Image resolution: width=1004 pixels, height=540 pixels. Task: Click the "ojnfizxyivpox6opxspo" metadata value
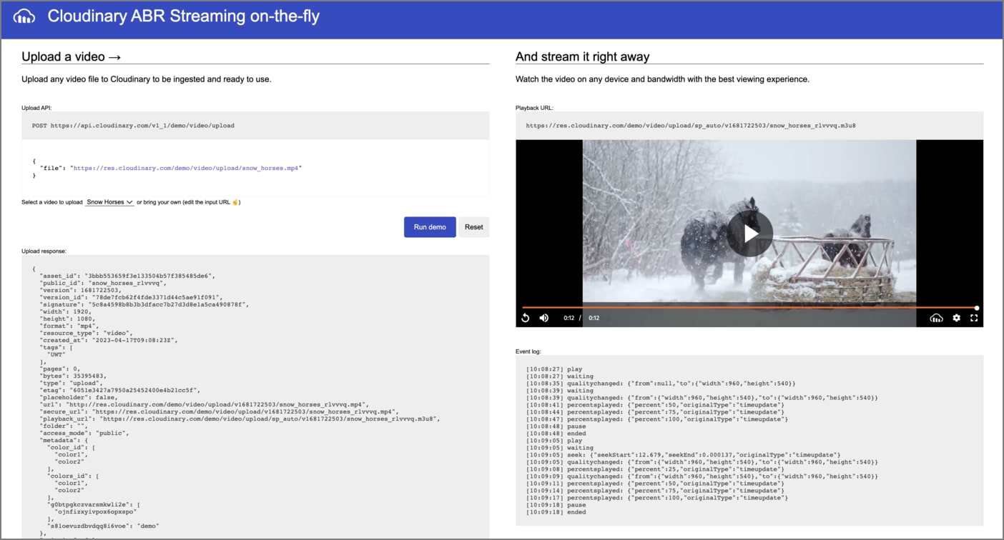coord(95,511)
